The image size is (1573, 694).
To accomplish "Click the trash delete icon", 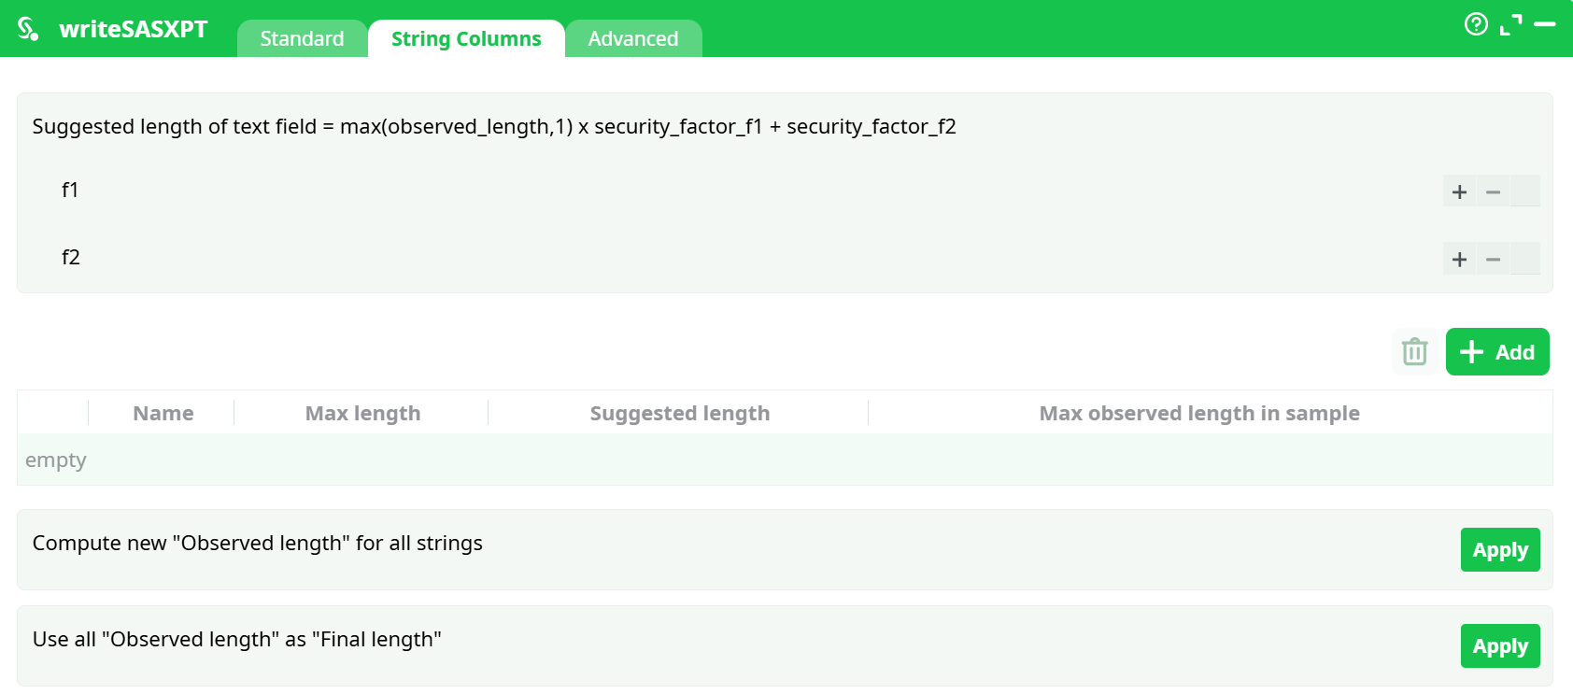I will coord(1414,352).
